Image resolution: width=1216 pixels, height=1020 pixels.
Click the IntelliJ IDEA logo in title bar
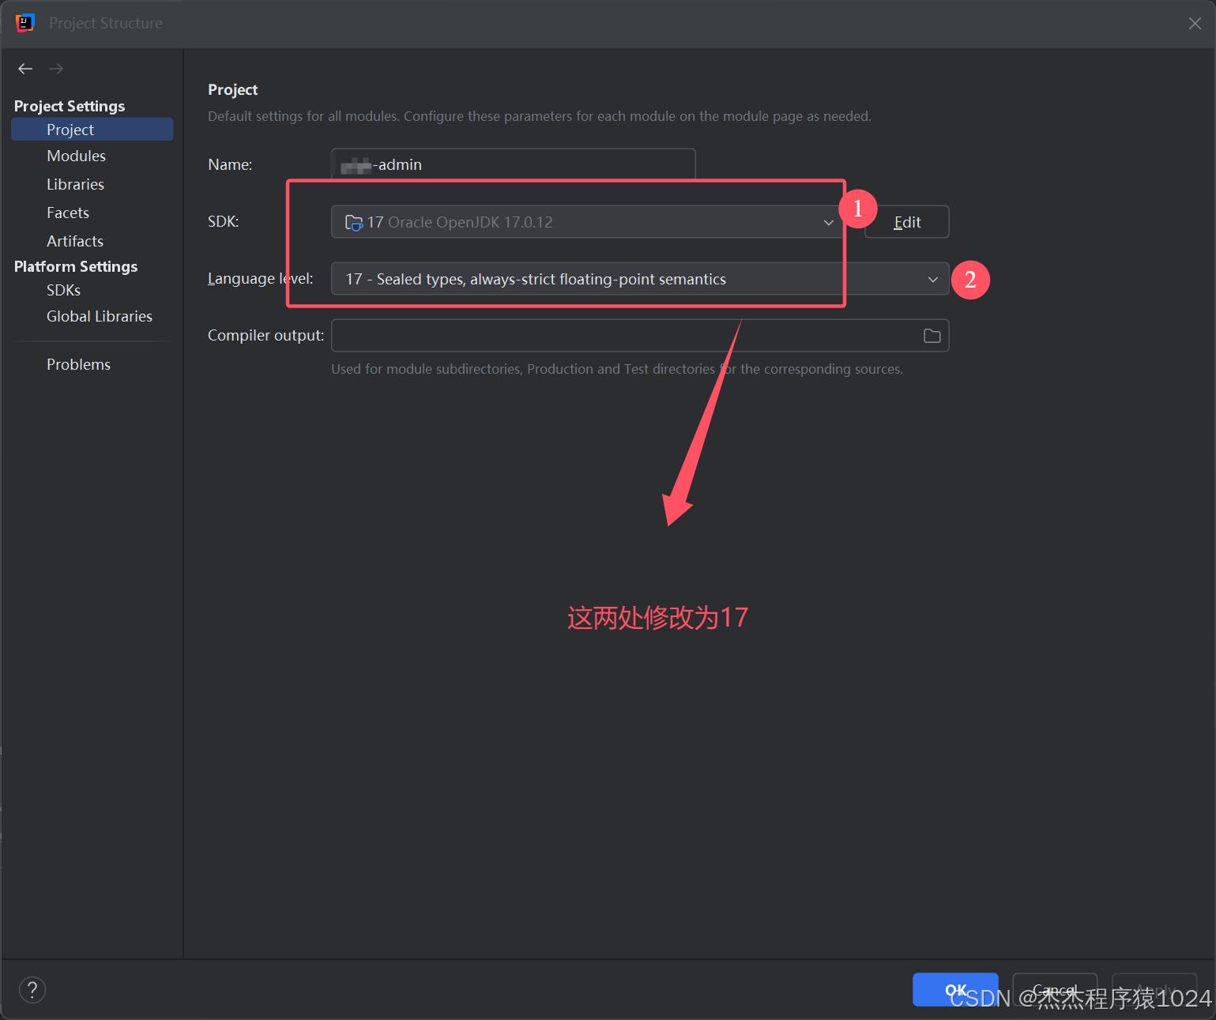24,23
